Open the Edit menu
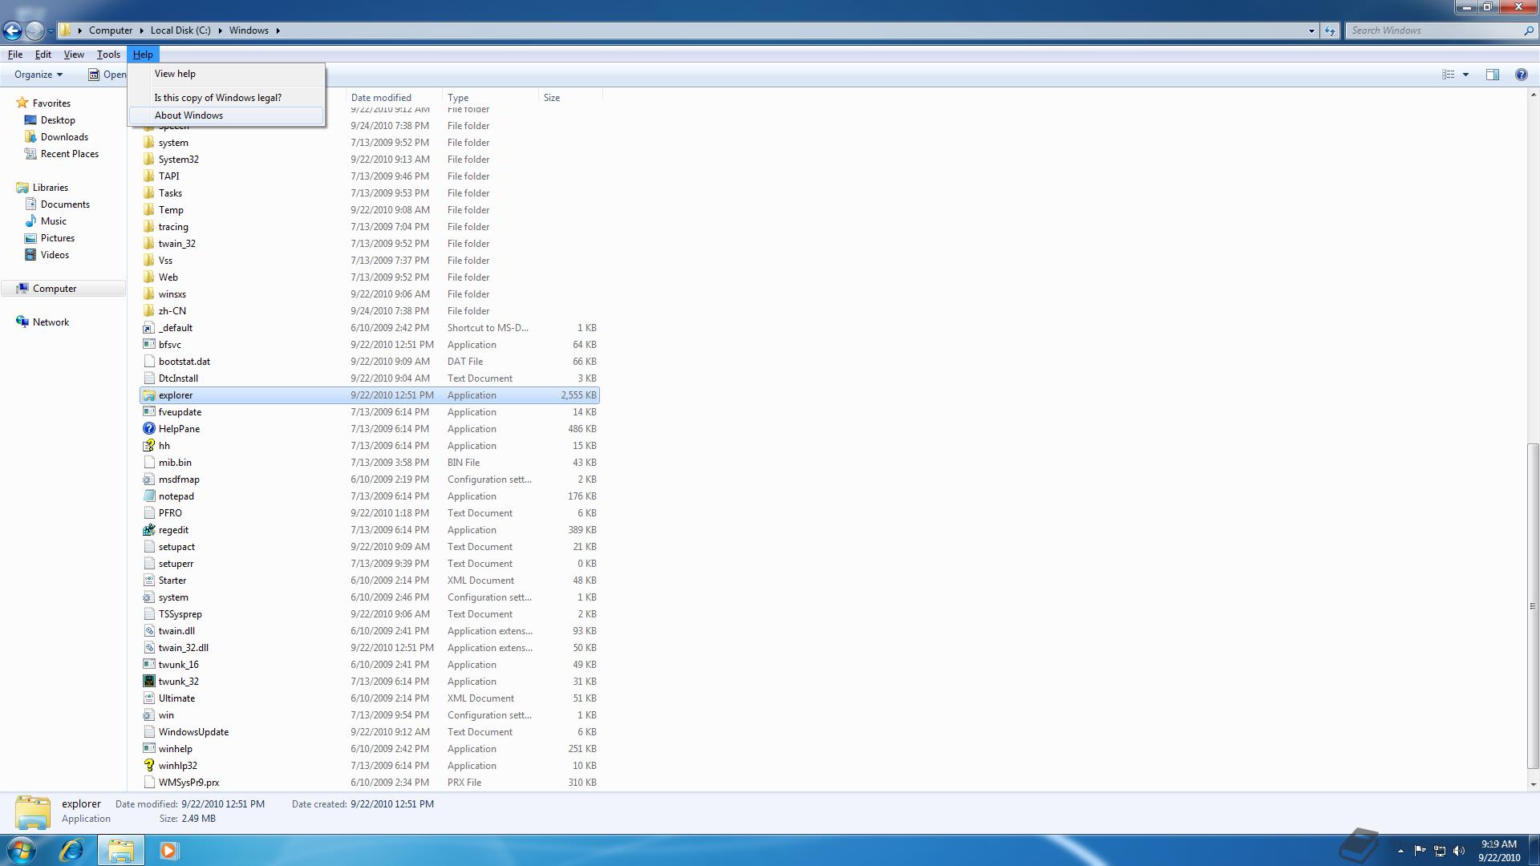 [43, 55]
